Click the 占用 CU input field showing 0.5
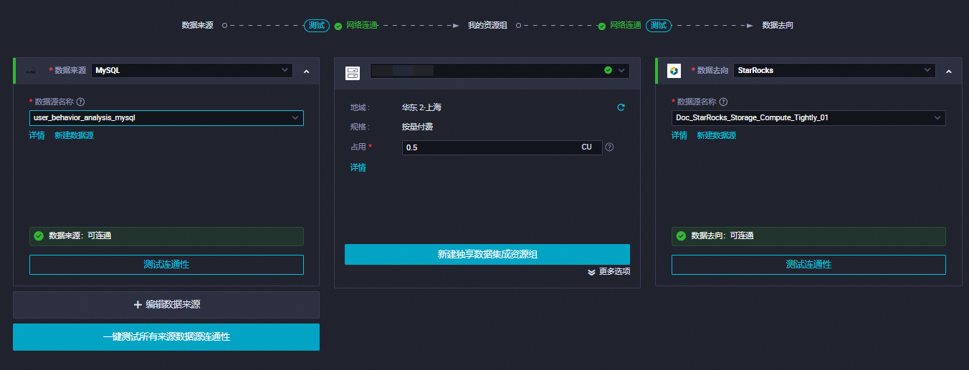This screenshot has width=969, height=370. click(502, 147)
